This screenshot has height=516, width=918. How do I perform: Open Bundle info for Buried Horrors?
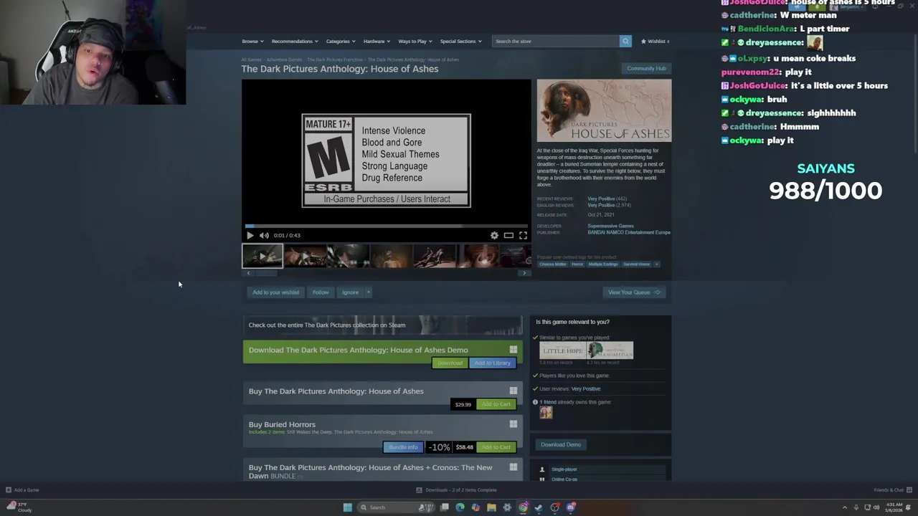click(x=403, y=447)
